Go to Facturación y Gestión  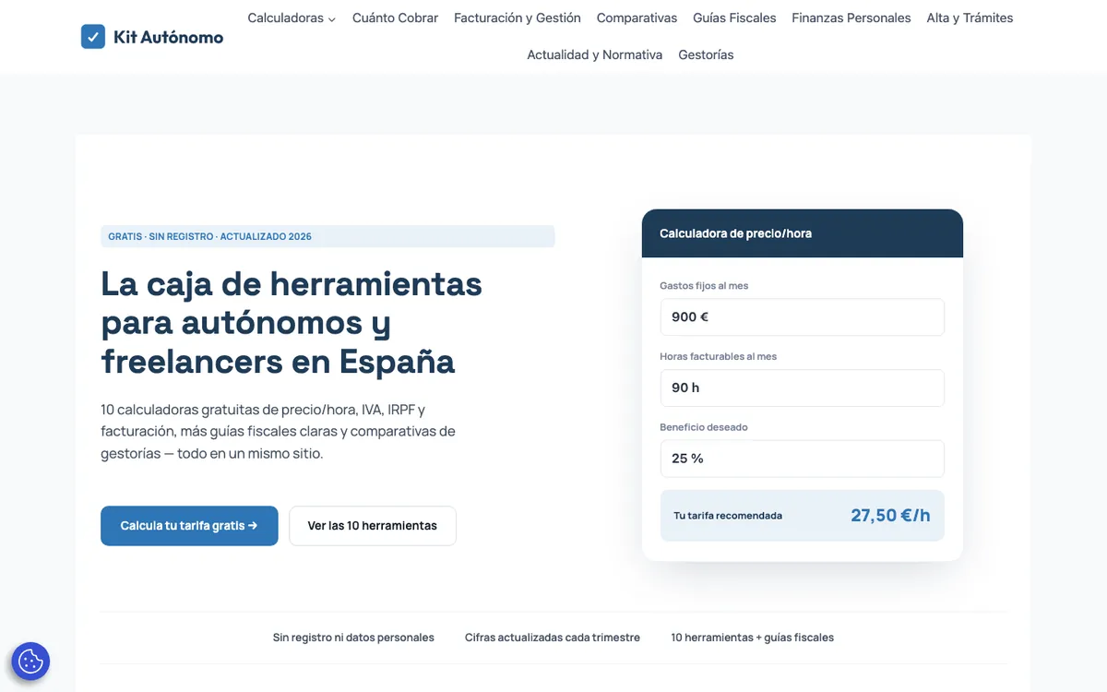pyautogui.click(x=518, y=18)
